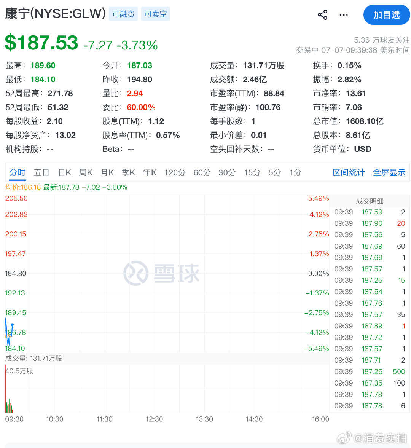Click the trade row priced 187.25

[x=370, y=281]
